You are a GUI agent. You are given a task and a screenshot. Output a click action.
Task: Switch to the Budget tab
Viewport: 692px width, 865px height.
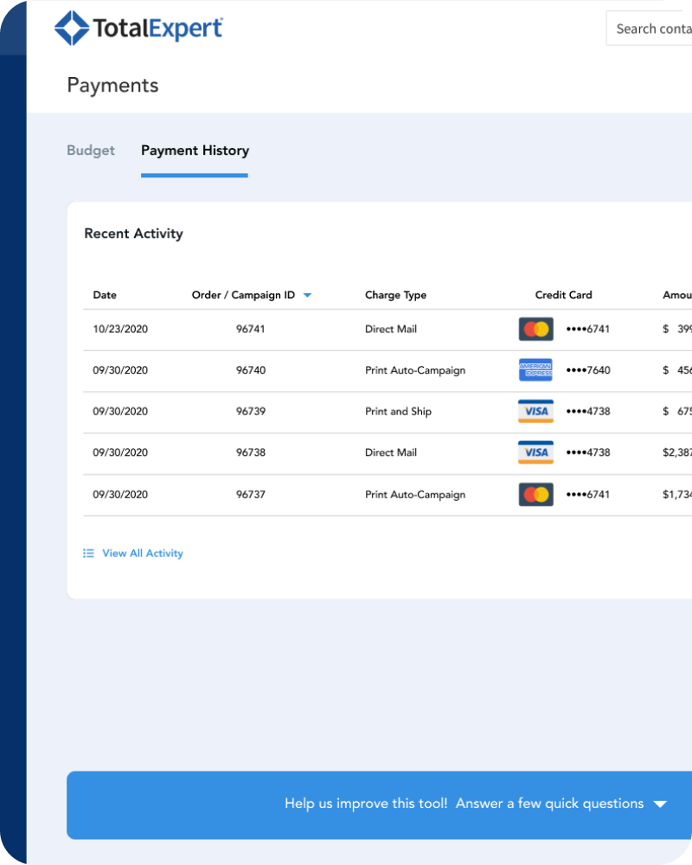tap(91, 151)
